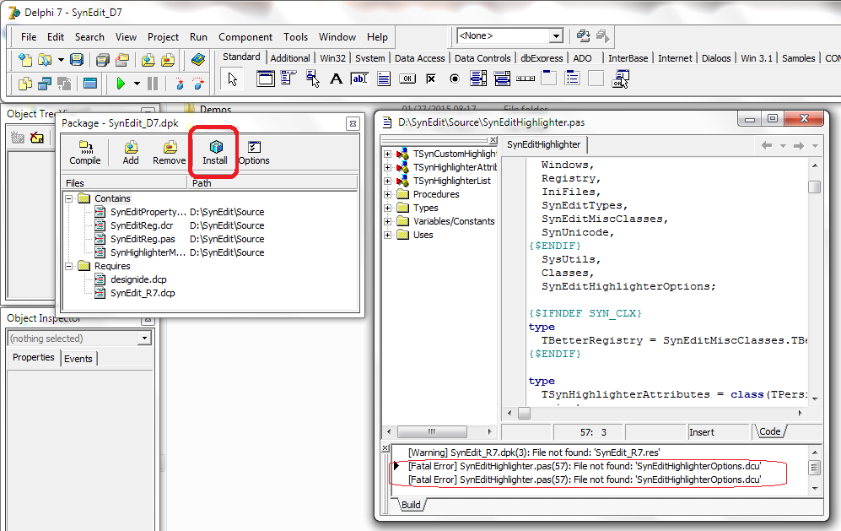This screenshot has width=841, height=531.
Task: Select the Edit component icon
Action: [x=359, y=79]
